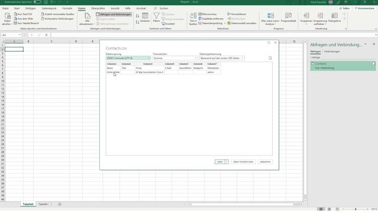Open Kommentare
The height and width of the screenshot is (213, 378).
click(364, 8)
